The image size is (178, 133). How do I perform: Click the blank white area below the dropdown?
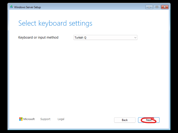[89, 73]
